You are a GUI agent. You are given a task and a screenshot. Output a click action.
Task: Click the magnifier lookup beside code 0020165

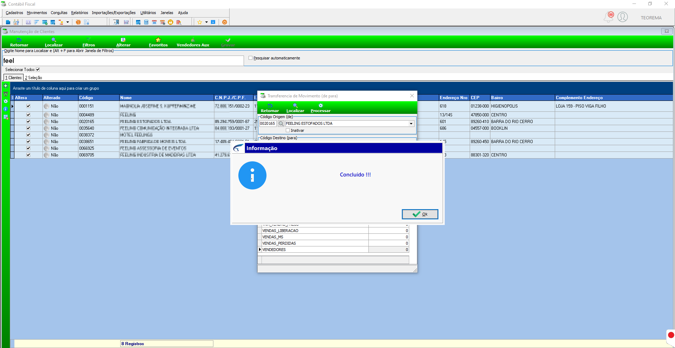pyautogui.click(x=281, y=123)
